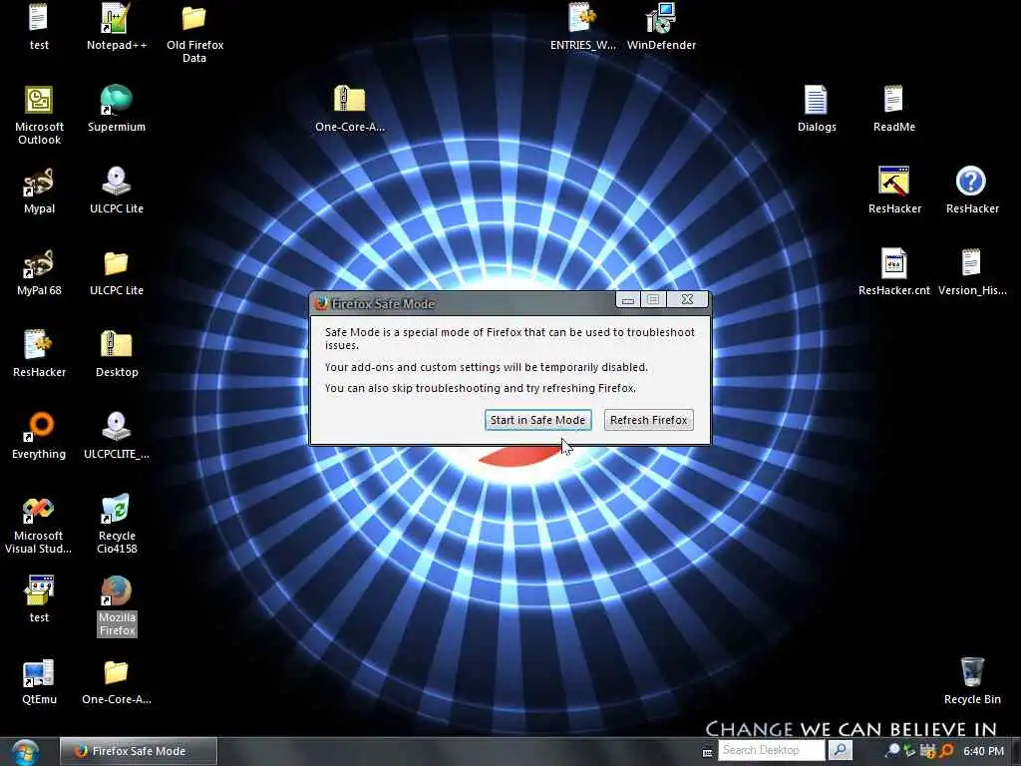Select the ULCPC Lite disc image icon
Image resolution: width=1021 pixels, height=766 pixels.
(117, 191)
